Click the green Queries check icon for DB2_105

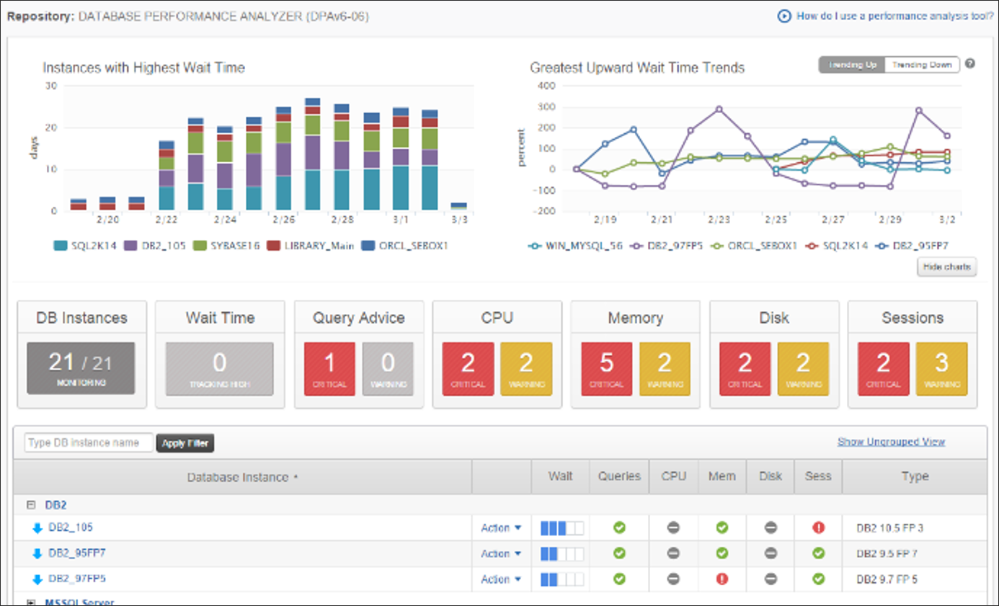pos(619,528)
